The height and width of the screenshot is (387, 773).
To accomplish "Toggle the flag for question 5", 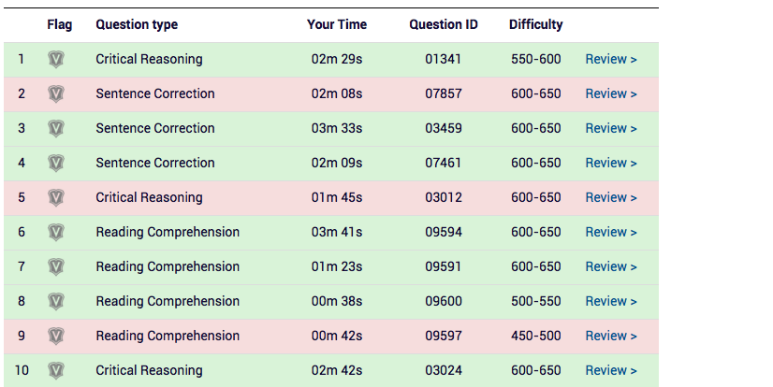I will click(x=56, y=198).
